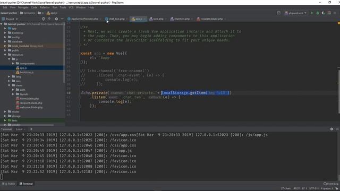Image resolution: width=340 pixels, height=191 pixels.
Task: Open the Edit menu
Action: pyautogui.click(x=5, y=7)
